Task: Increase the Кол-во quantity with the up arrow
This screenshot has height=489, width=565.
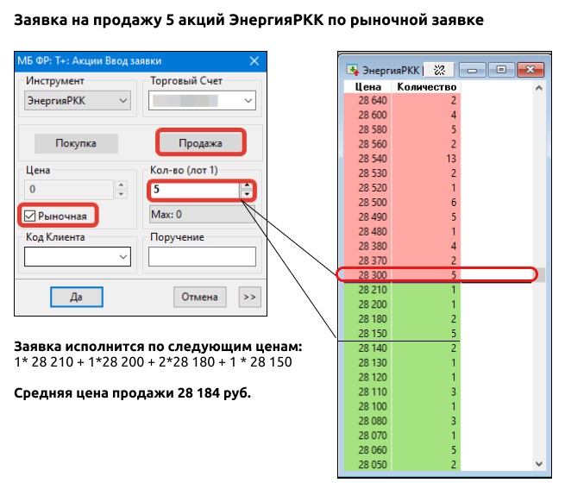Action: click(248, 185)
